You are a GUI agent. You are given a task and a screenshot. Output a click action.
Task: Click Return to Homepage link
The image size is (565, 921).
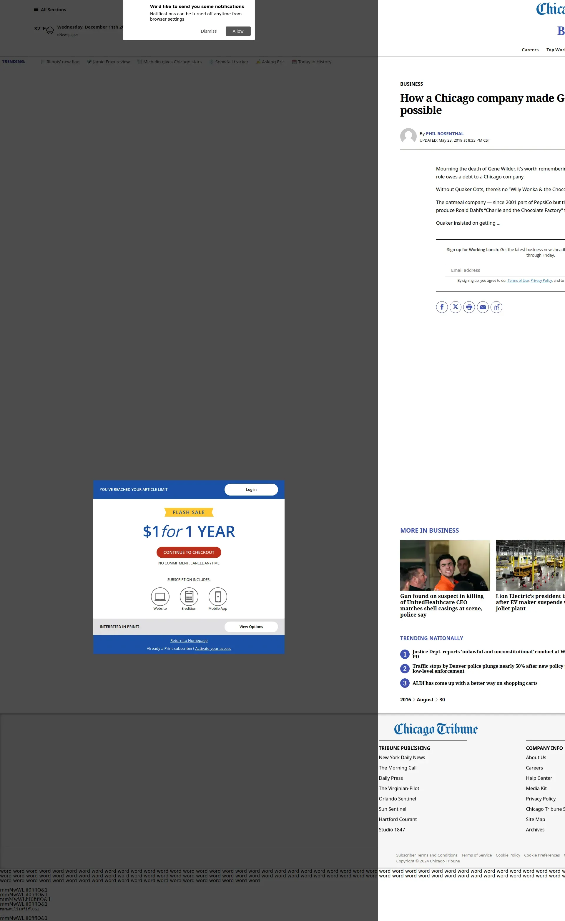189,641
